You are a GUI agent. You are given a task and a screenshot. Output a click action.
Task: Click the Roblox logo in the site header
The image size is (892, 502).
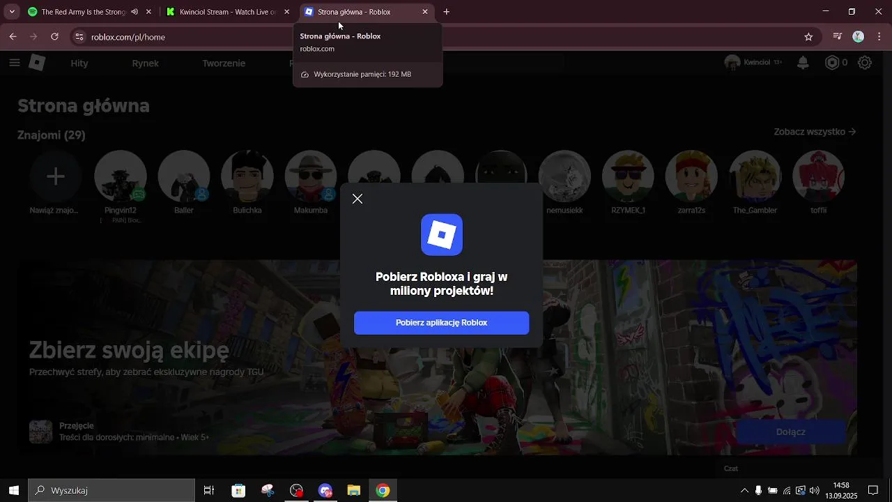click(x=37, y=63)
